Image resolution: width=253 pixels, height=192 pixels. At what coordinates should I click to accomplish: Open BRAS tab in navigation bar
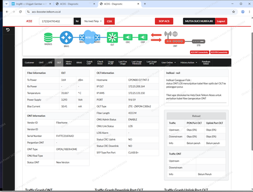(x=79, y=63)
